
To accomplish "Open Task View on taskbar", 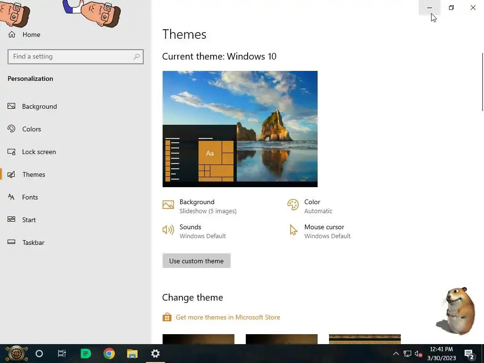I will click(62, 354).
